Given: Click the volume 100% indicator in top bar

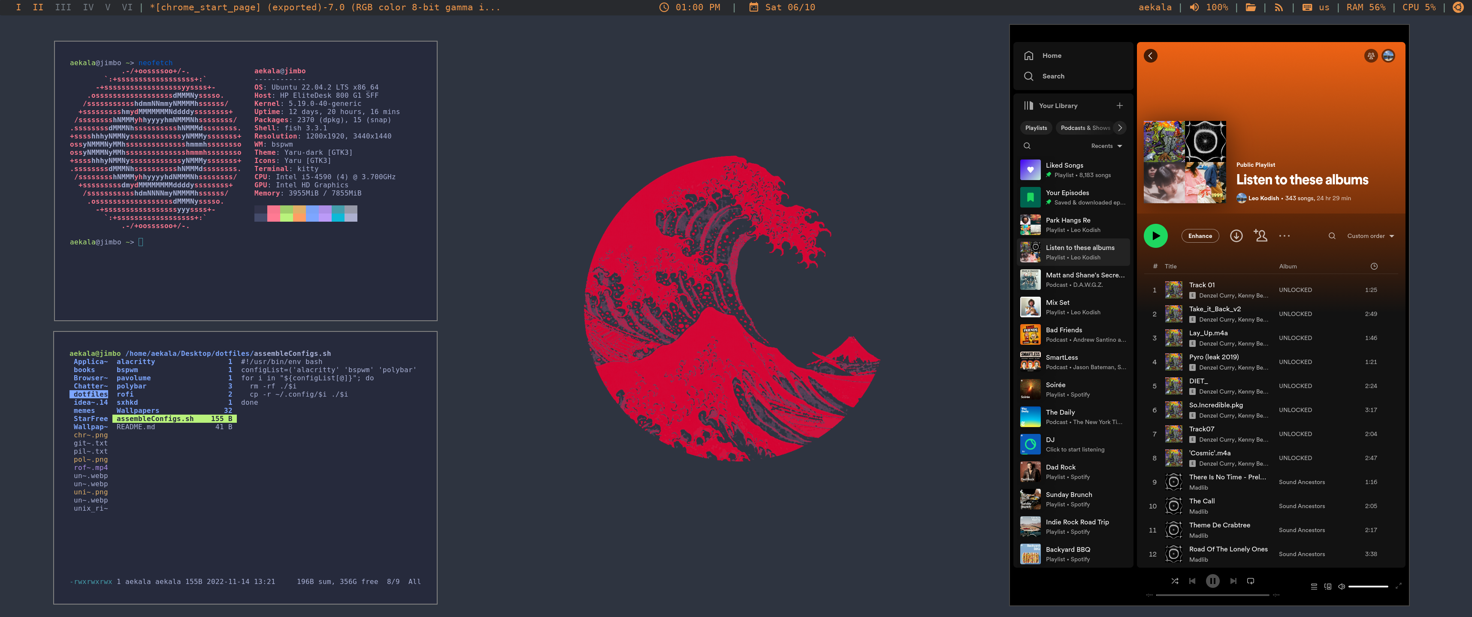Looking at the screenshot, I should 1209,7.
